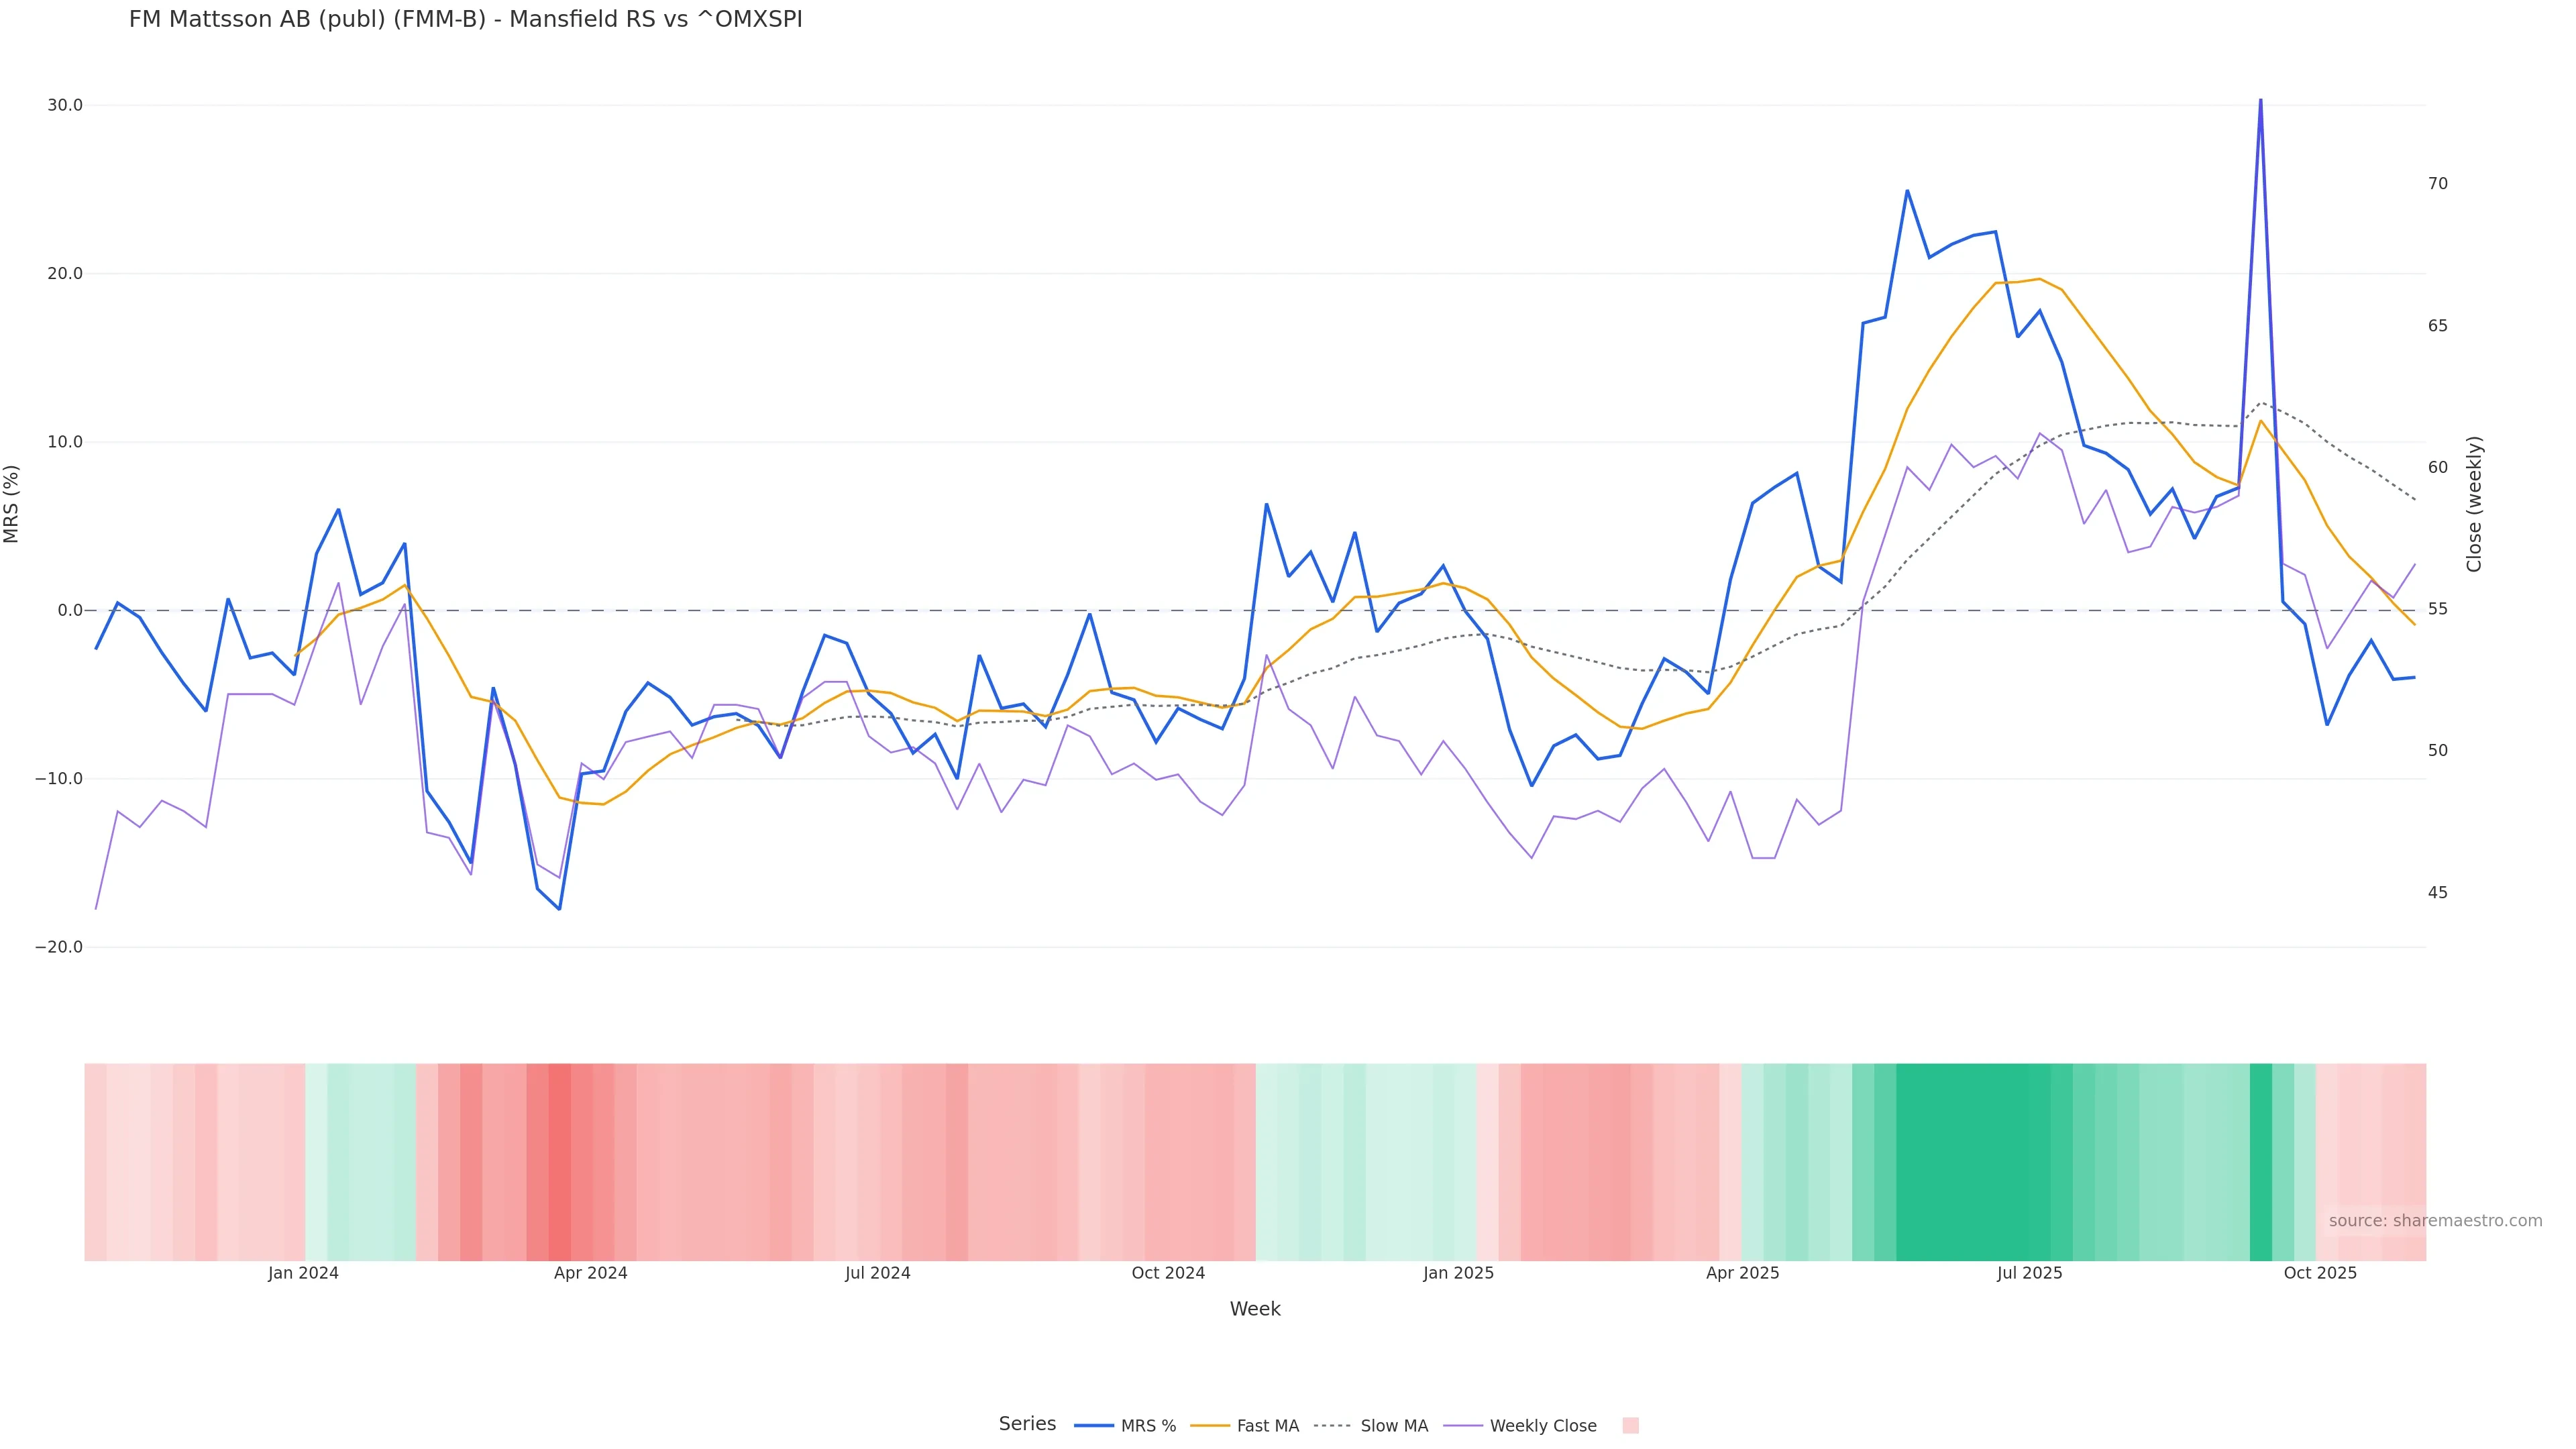Select the pink swatch in the legend
The image size is (2576, 1449).
click(1630, 1426)
